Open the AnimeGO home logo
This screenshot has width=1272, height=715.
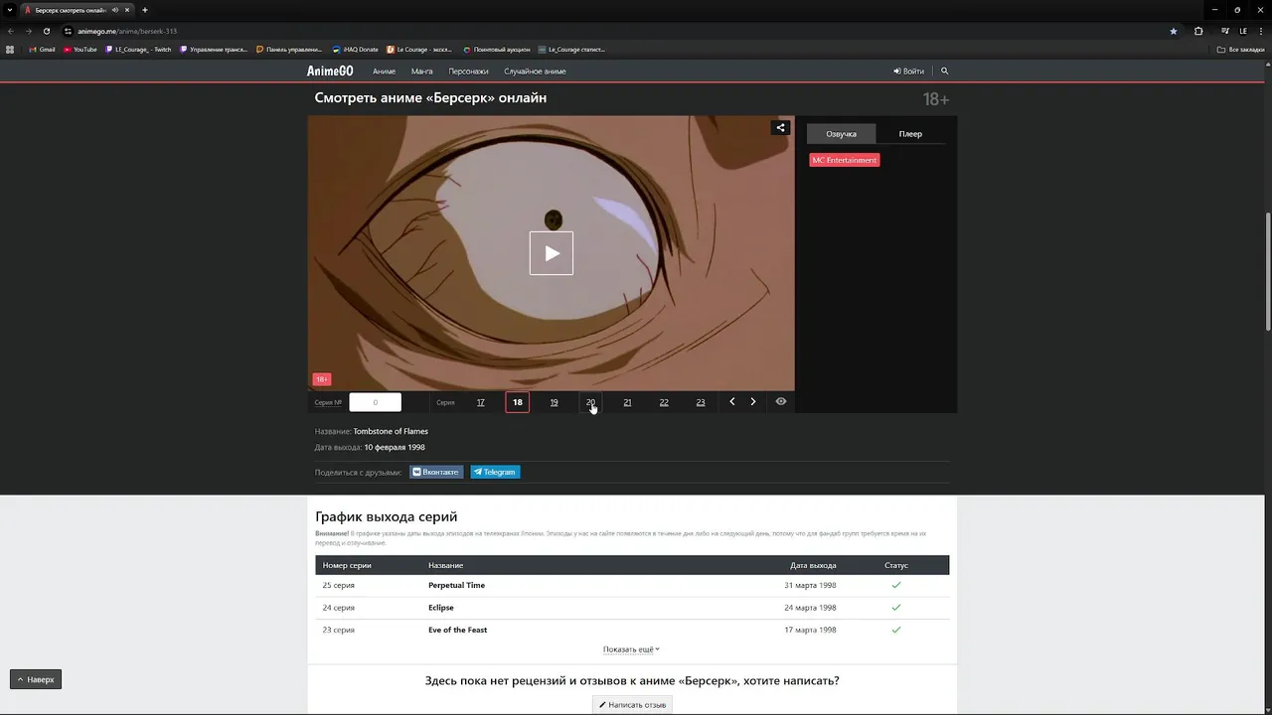[330, 71]
